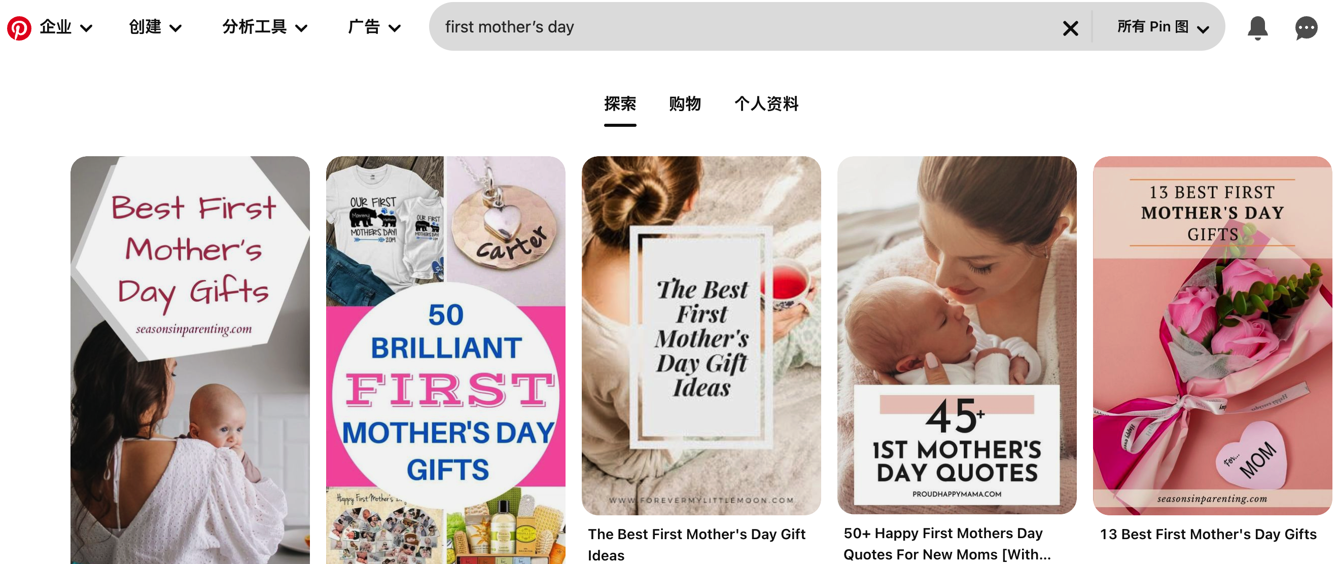Open the 13 Best First Mother's Day Gifts image
1337x564 pixels.
1212,335
